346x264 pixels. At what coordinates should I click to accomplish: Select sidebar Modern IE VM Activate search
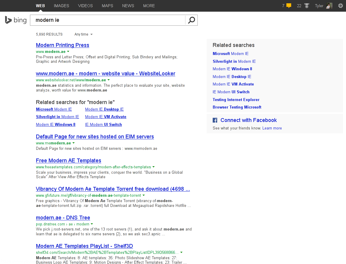233,84
